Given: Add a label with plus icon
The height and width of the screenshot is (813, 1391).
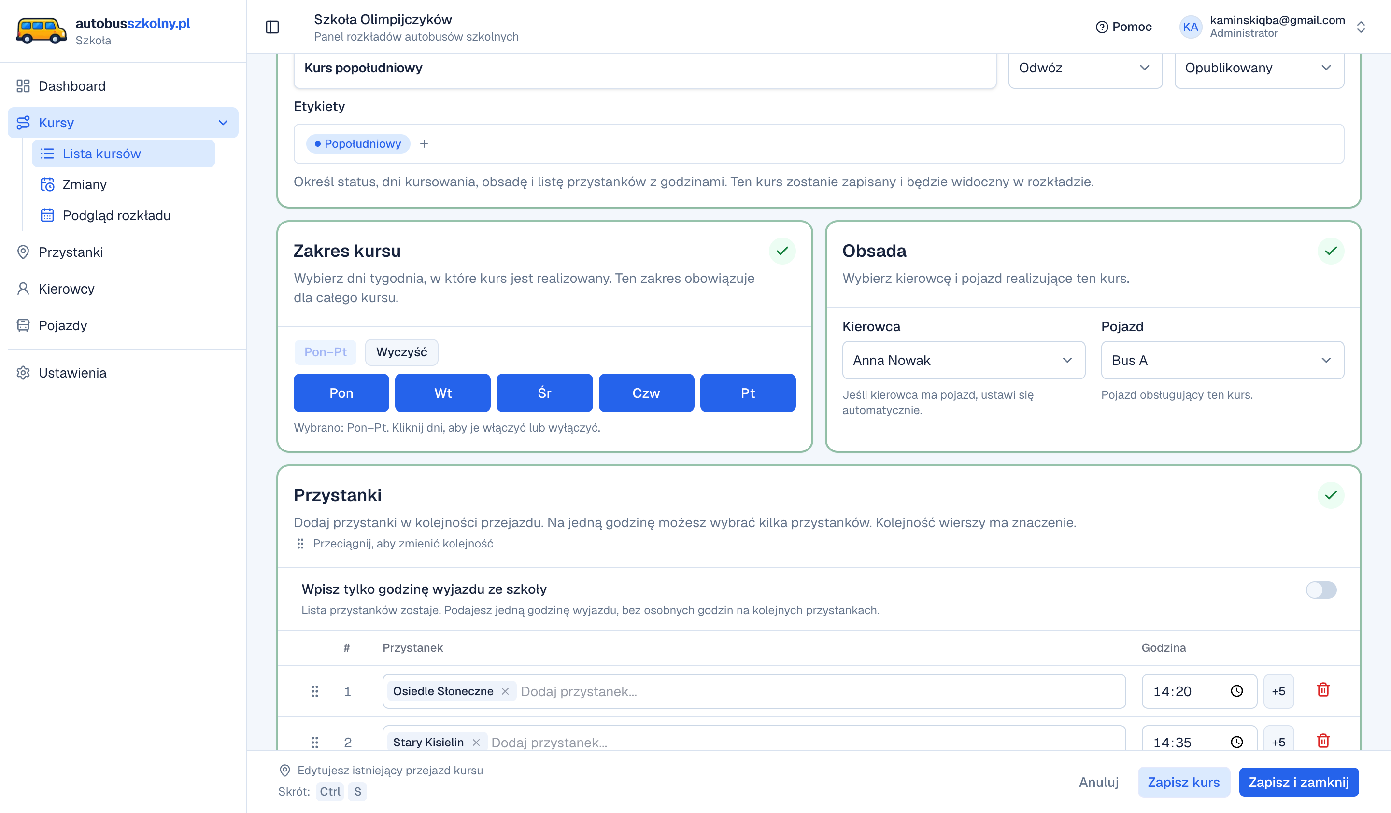Looking at the screenshot, I should [424, 144].
